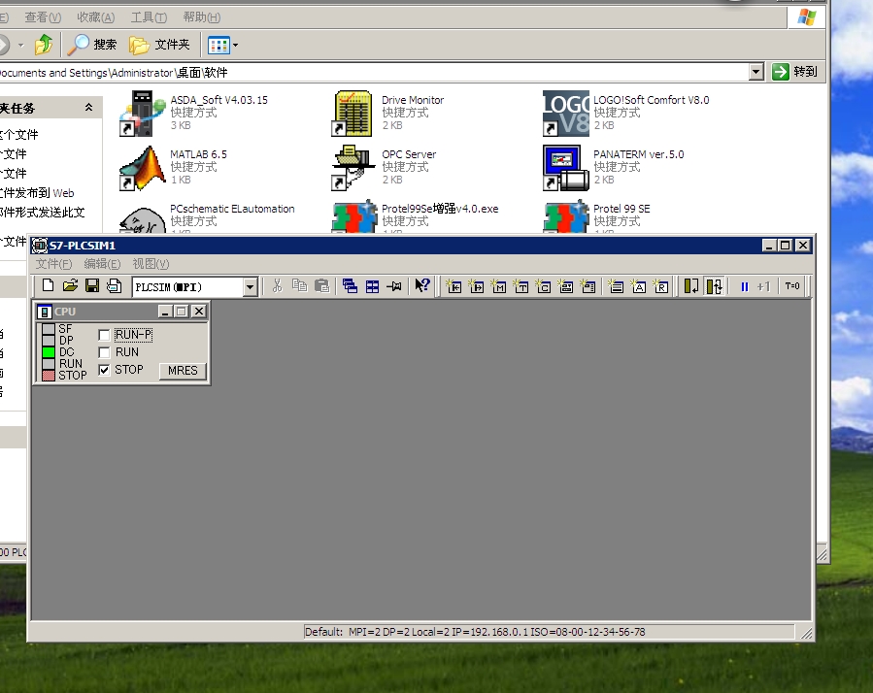Click the 发布到 Web task link
Screen dimensions: 873x693
37,193
